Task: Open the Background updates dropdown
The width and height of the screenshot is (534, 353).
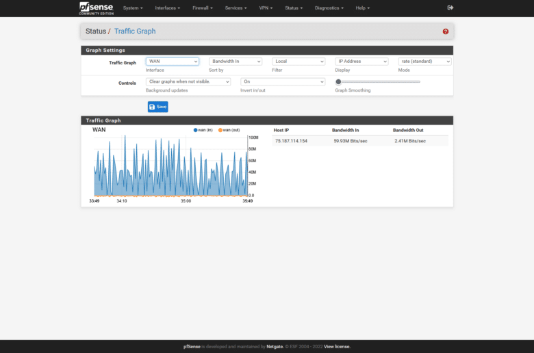Action: coord(188,81)
